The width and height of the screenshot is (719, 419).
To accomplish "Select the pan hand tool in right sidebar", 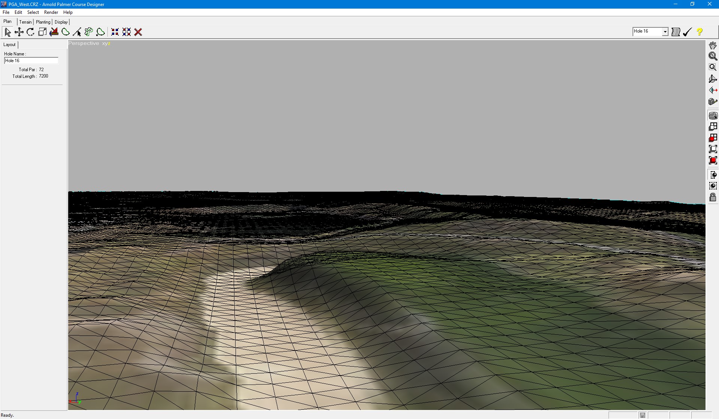I will point(713,45).
